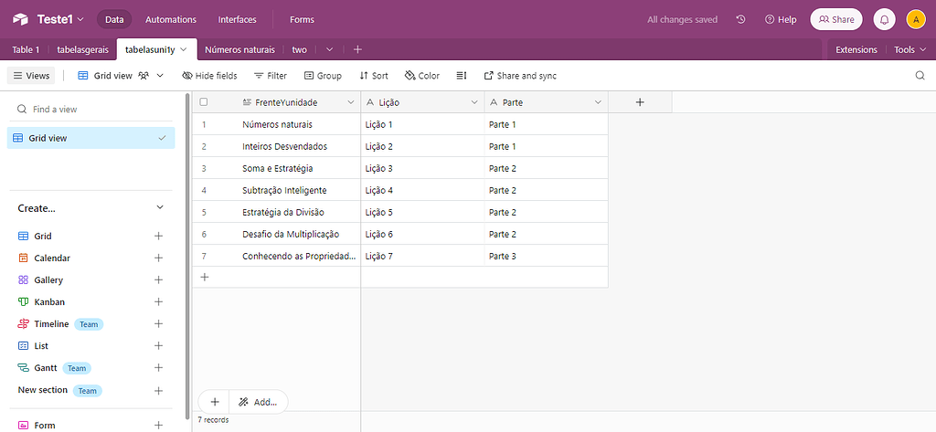Select the Parte 3 cell

pos(547,256)
